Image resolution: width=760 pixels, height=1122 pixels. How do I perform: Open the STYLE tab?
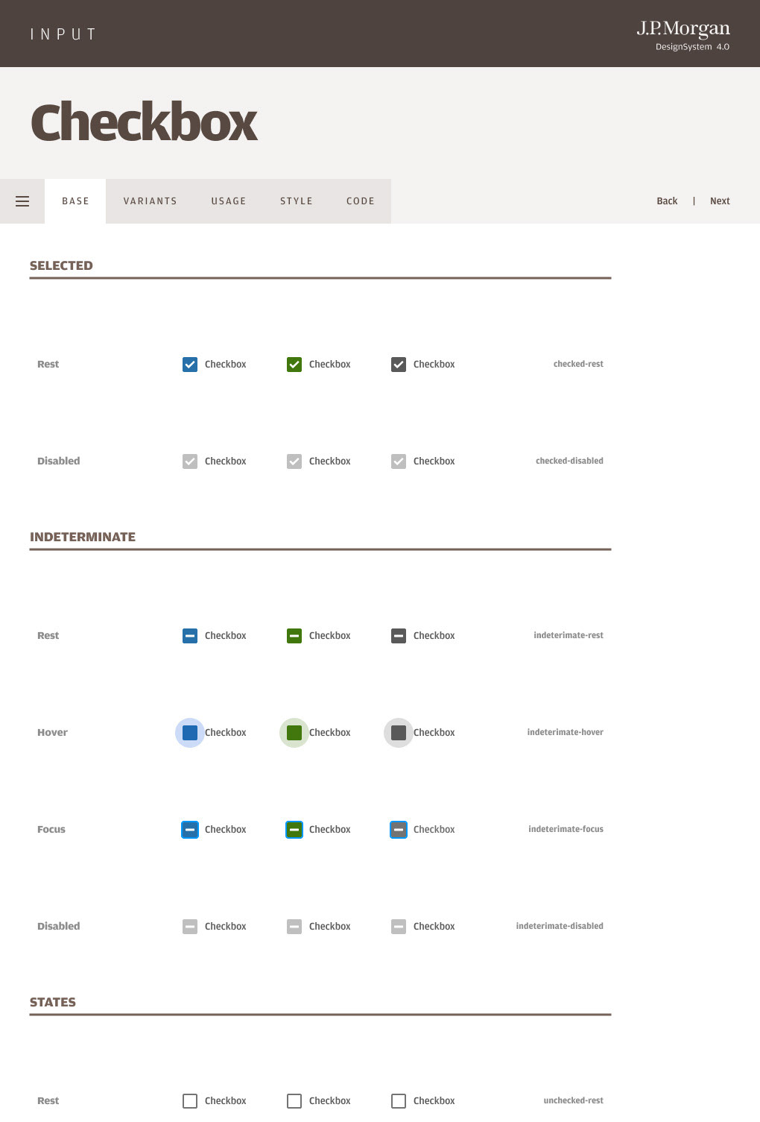point(297,201)
